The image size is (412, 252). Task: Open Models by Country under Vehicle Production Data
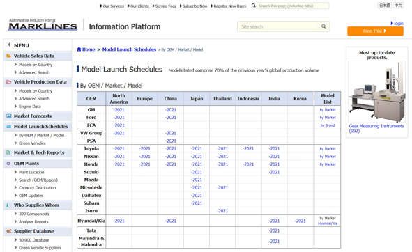[36, 90]
